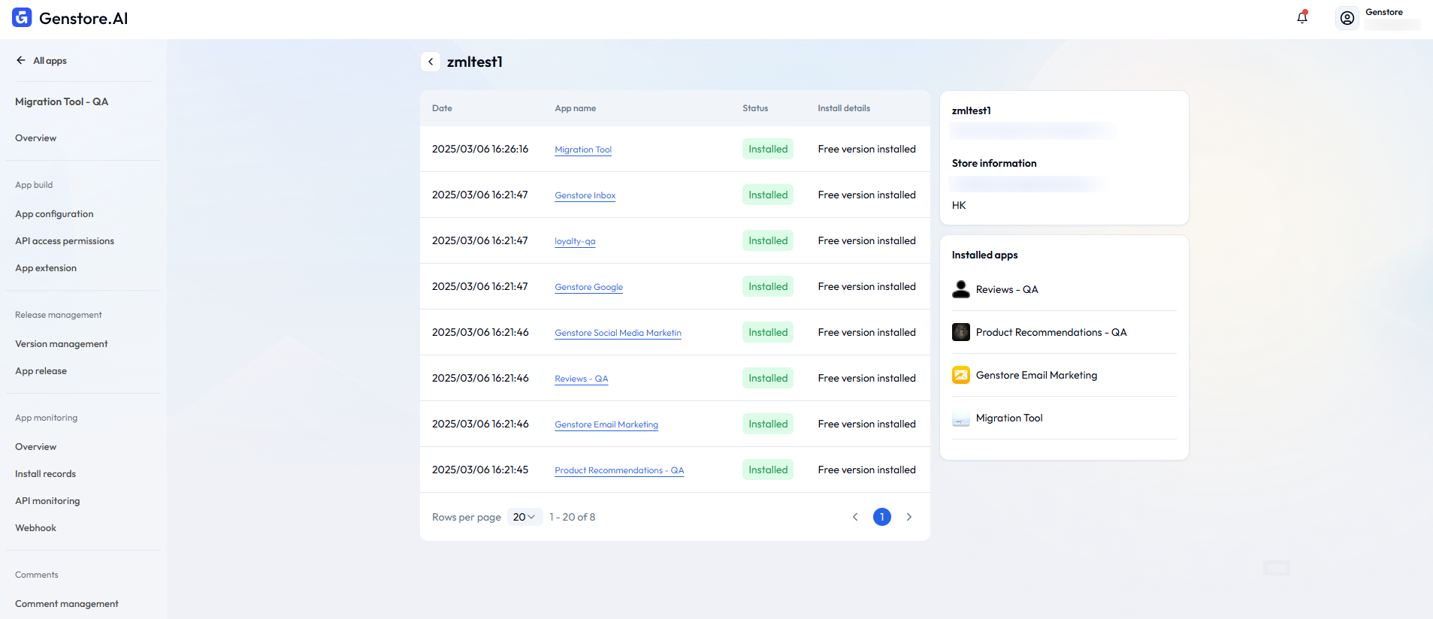Click the Genstore account name
Image resolution: width=1433 pixels, height=619 pixels.
point(1384,12)
